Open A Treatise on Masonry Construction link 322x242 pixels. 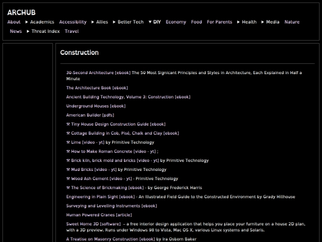click(x=111, y=239)
